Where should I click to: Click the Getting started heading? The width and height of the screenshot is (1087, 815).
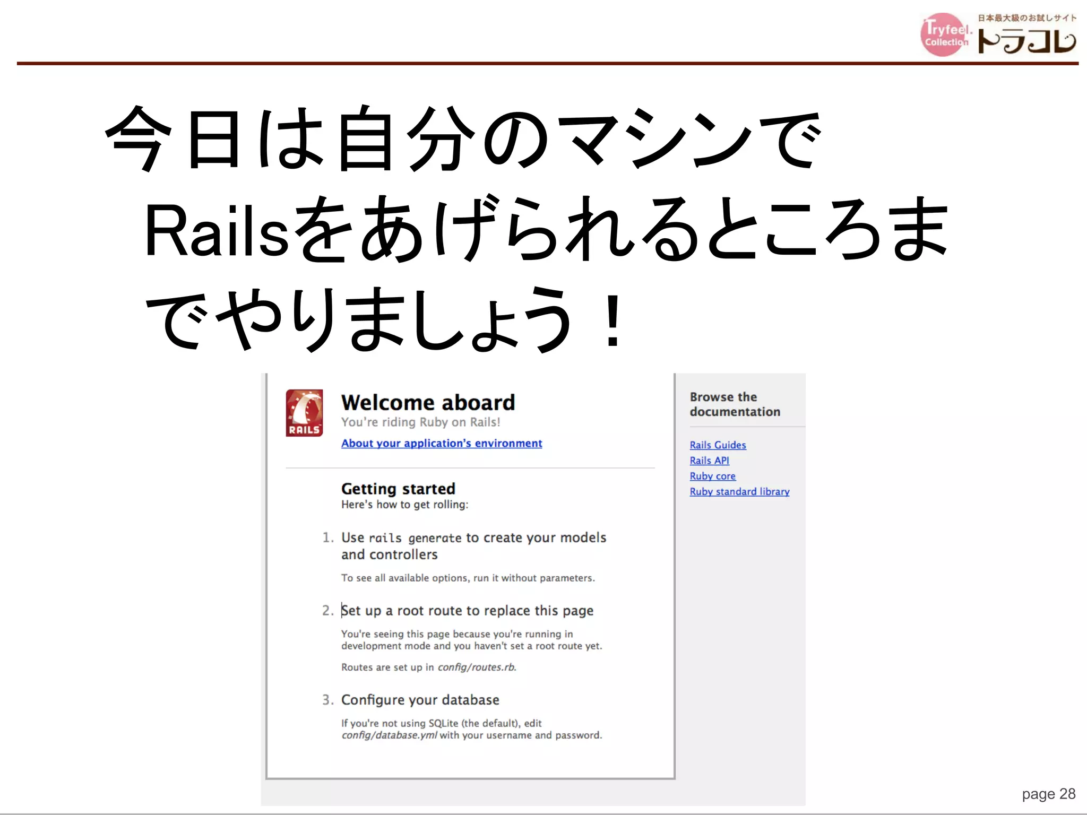coord(398,489)
